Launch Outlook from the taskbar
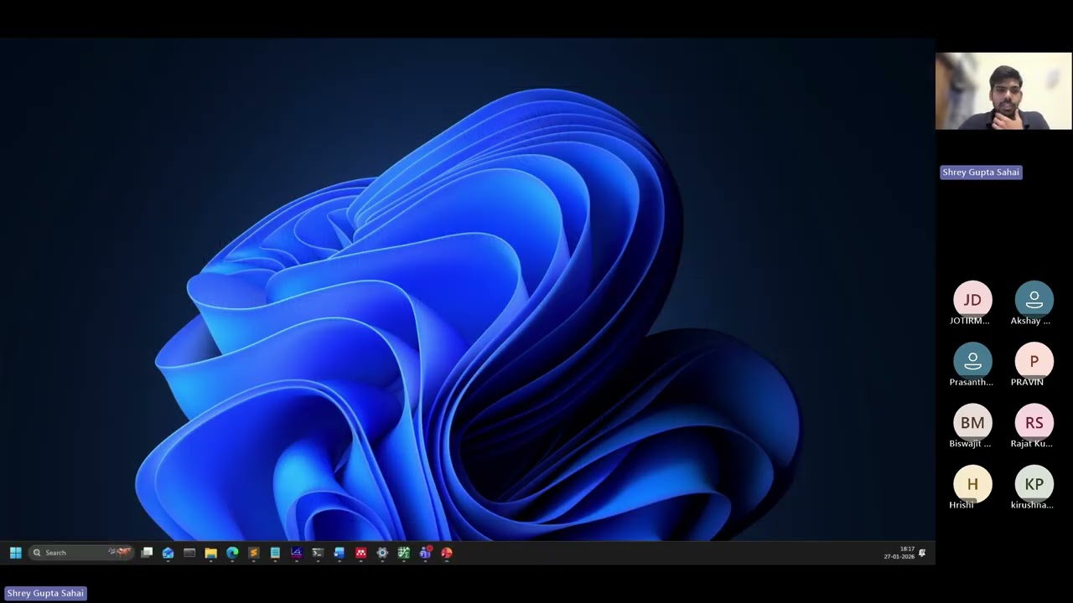The image size is (1073, 603). coord(168,553)
